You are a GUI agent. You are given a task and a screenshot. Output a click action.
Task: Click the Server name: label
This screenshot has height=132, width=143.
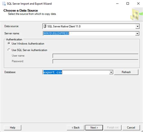[12, 33]
